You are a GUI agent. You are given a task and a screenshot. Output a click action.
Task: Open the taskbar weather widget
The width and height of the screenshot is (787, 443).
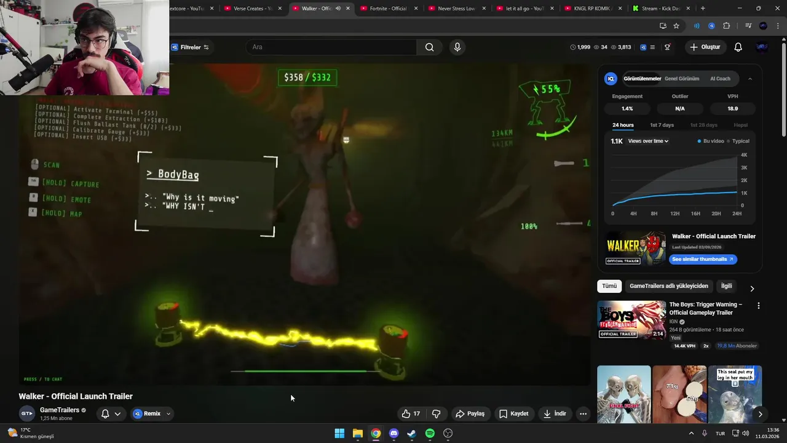tap(31, 433)
